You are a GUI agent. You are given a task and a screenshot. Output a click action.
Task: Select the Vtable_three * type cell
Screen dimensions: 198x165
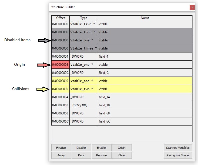(x=84, y=48)
